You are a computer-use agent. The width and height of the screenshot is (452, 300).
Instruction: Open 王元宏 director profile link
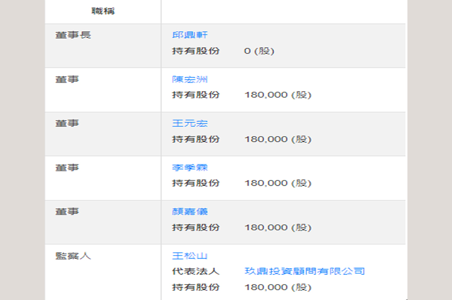click(189, 124)
